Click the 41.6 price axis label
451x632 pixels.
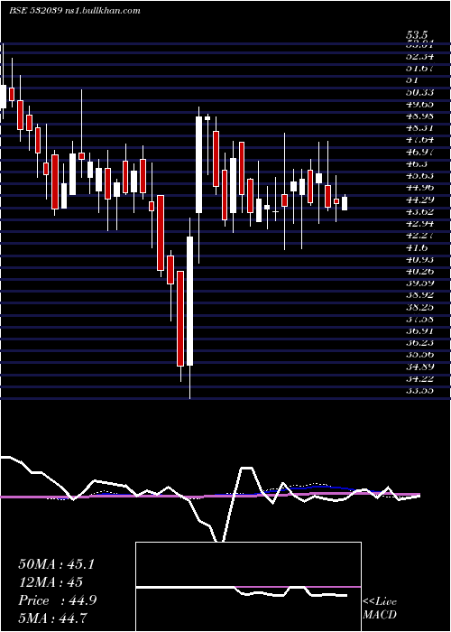tap(418, 247)
